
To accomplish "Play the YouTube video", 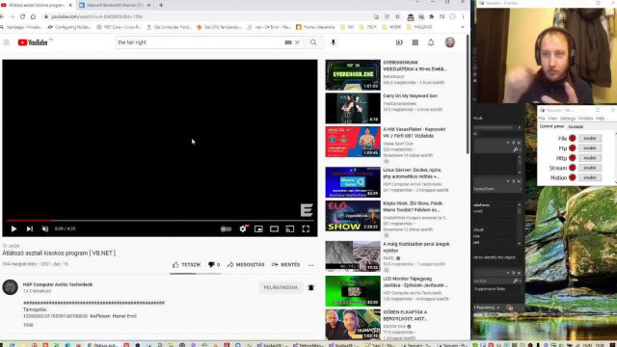I will [x=13, y=228].
